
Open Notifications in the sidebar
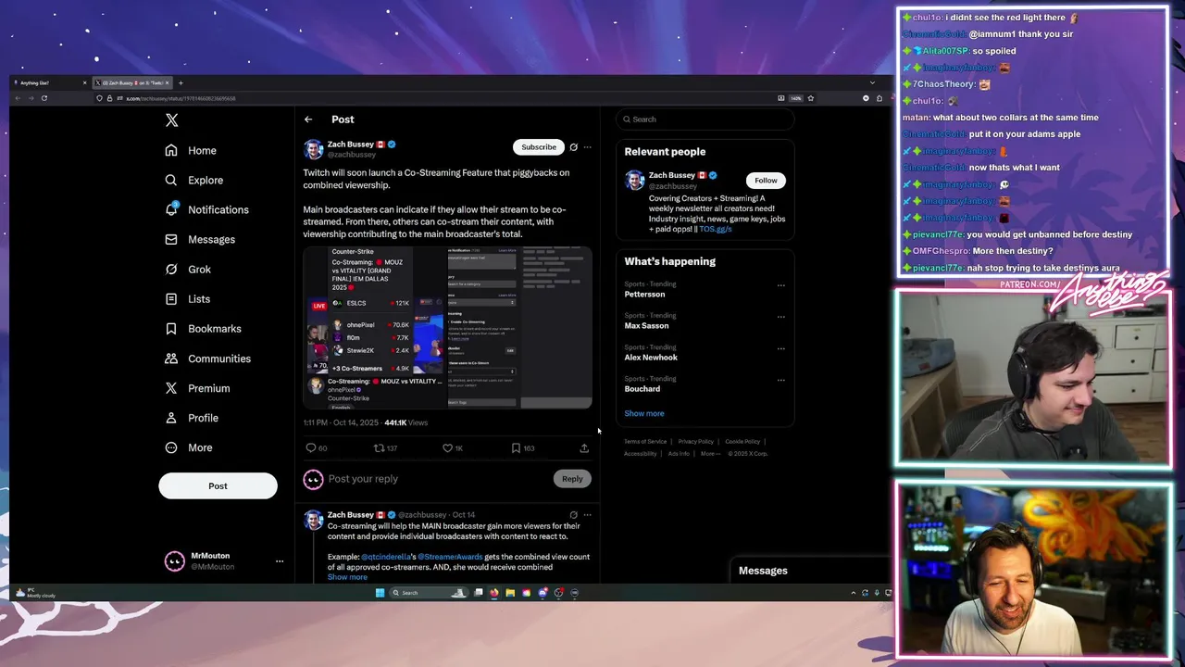pyautogui.click(x=206, y=209)
